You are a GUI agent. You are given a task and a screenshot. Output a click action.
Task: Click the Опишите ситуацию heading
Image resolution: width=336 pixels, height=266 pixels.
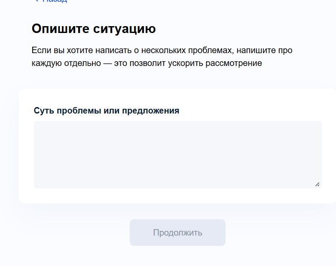tap(94, 29)
